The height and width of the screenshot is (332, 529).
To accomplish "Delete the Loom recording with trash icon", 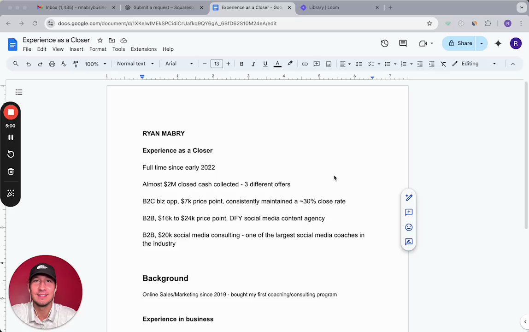I will [x=11, y=171].
